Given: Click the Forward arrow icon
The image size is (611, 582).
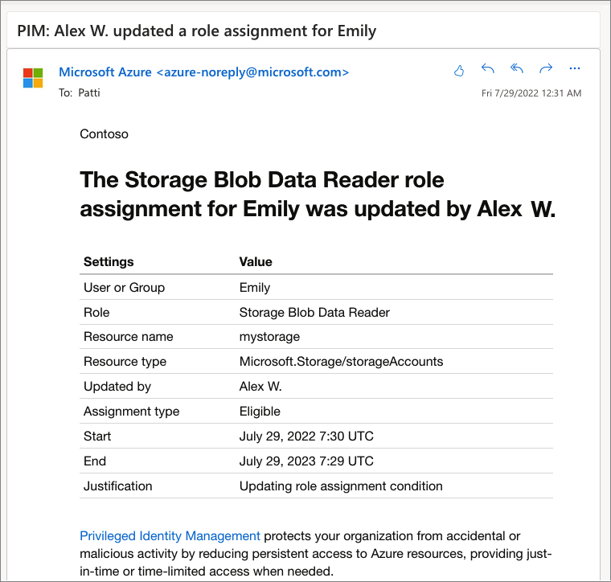Looking at the screenshot, I should 546,69.
